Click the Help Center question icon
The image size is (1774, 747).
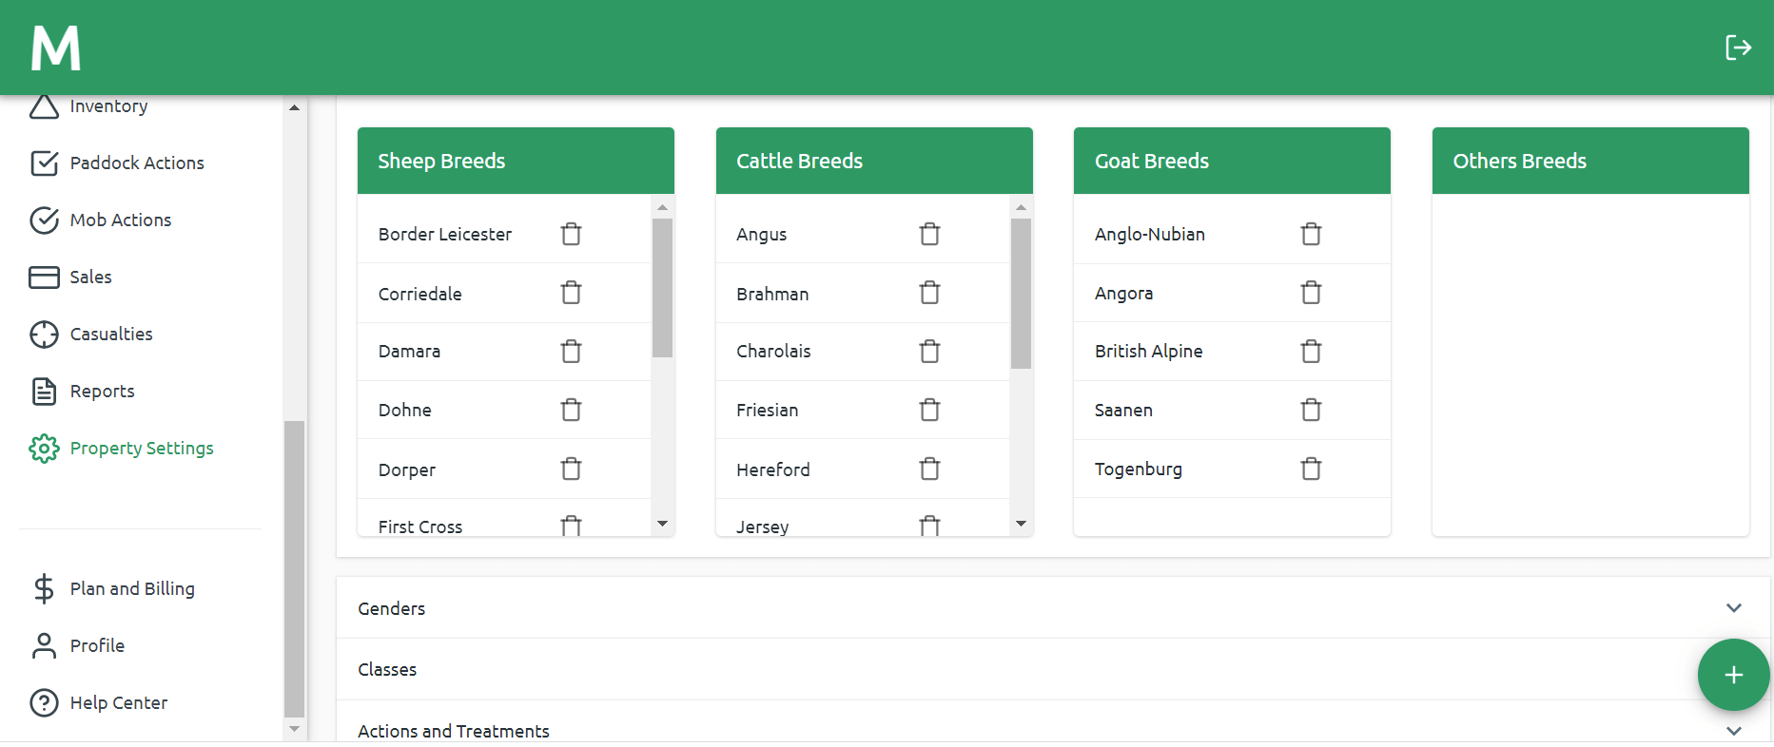44,703
